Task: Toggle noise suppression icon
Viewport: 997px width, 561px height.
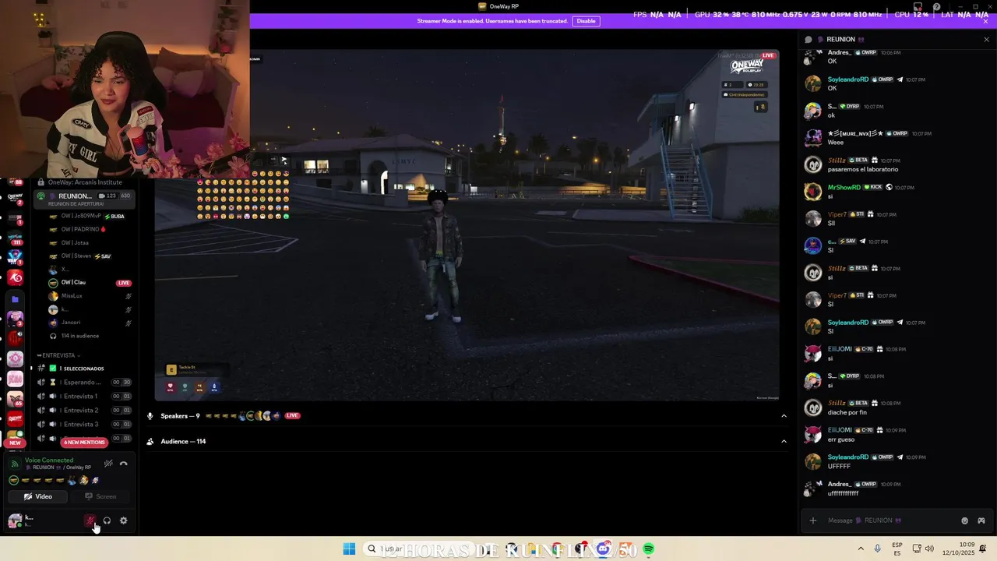Action: (x=108, y=464)
